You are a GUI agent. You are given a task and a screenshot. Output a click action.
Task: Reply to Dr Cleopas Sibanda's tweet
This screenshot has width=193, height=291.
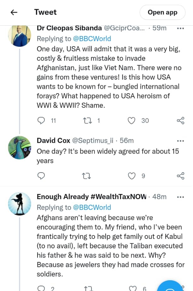point(42,120)
